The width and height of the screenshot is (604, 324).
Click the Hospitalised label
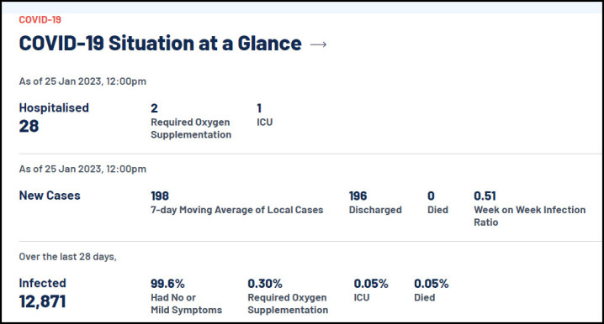pyautogui.click(x=54, y=107)
